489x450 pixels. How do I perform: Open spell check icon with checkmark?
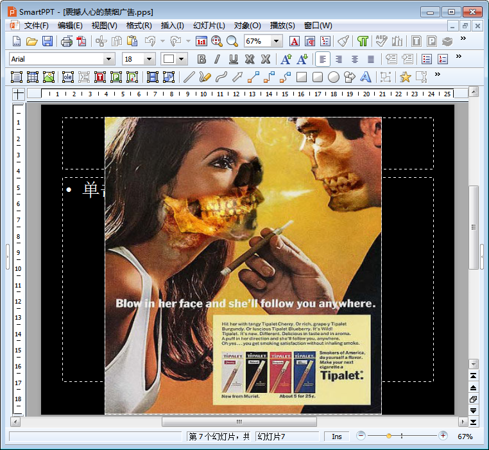tap(381, 41)
